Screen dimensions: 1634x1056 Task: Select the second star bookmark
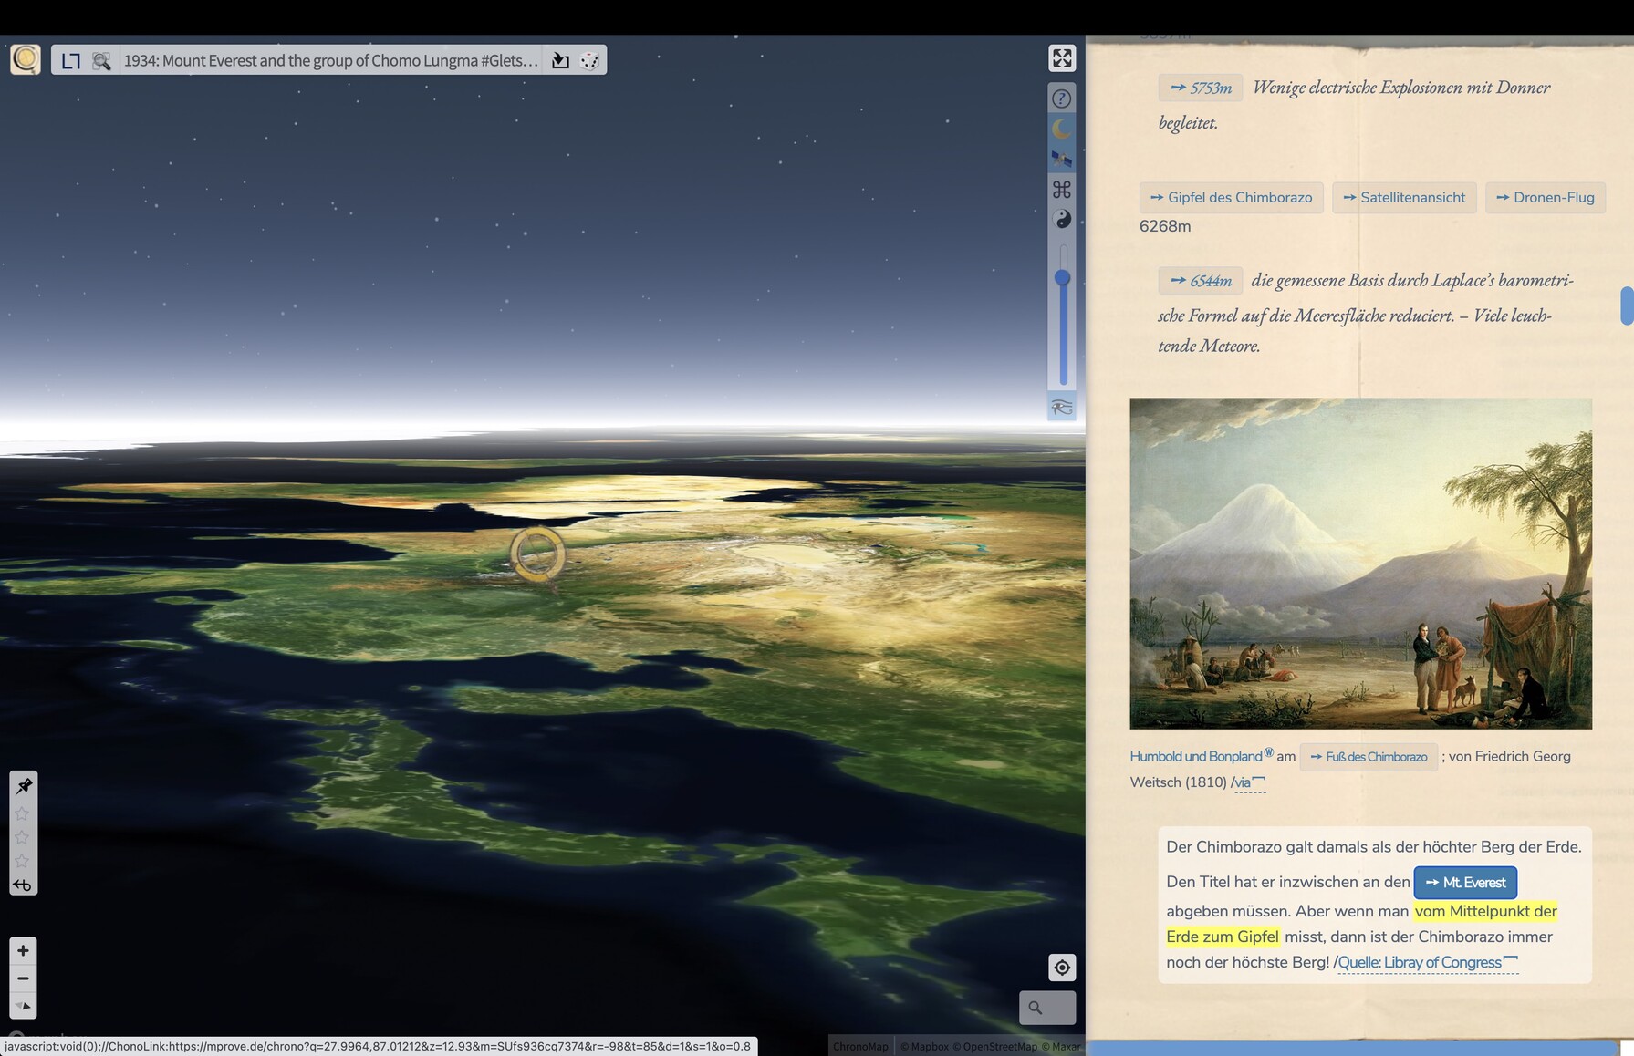[22, 837]
